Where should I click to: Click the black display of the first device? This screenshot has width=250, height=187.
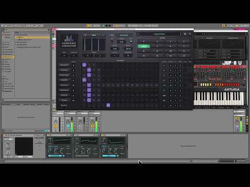click(x=24, y=146)
